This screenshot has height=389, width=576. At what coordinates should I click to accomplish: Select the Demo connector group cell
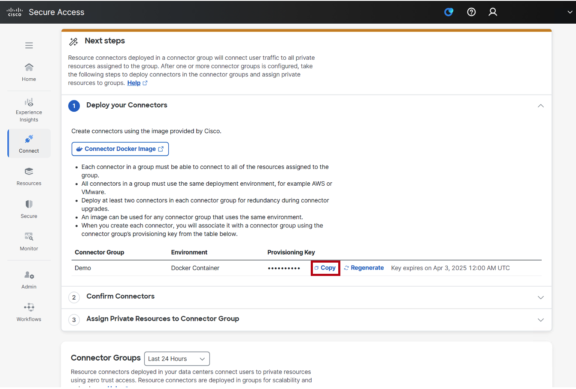click(x=83, y=268)
